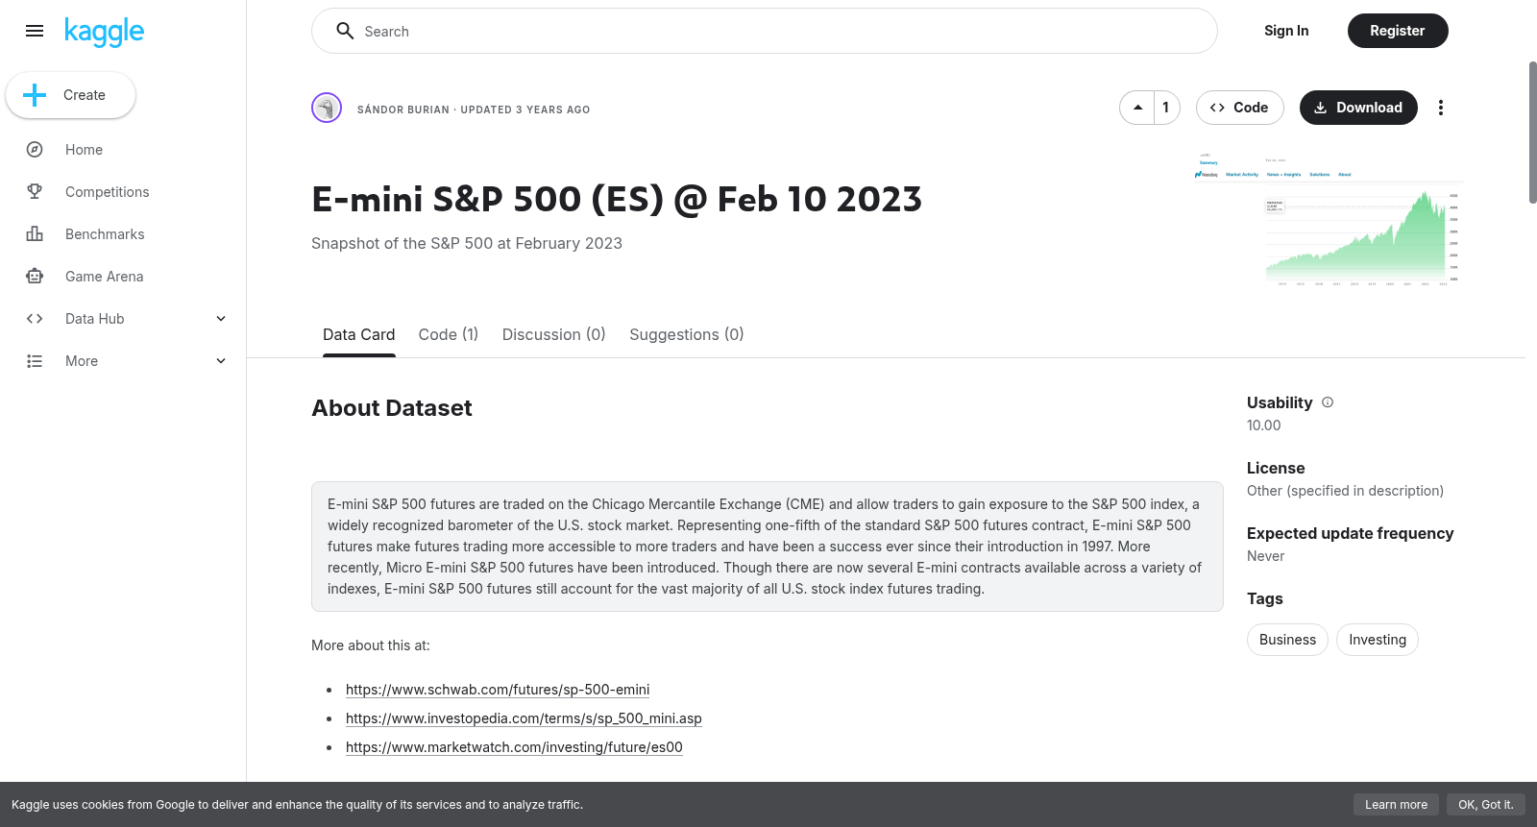Show the Usability info icon
1537x827 pixels.
1328,402
